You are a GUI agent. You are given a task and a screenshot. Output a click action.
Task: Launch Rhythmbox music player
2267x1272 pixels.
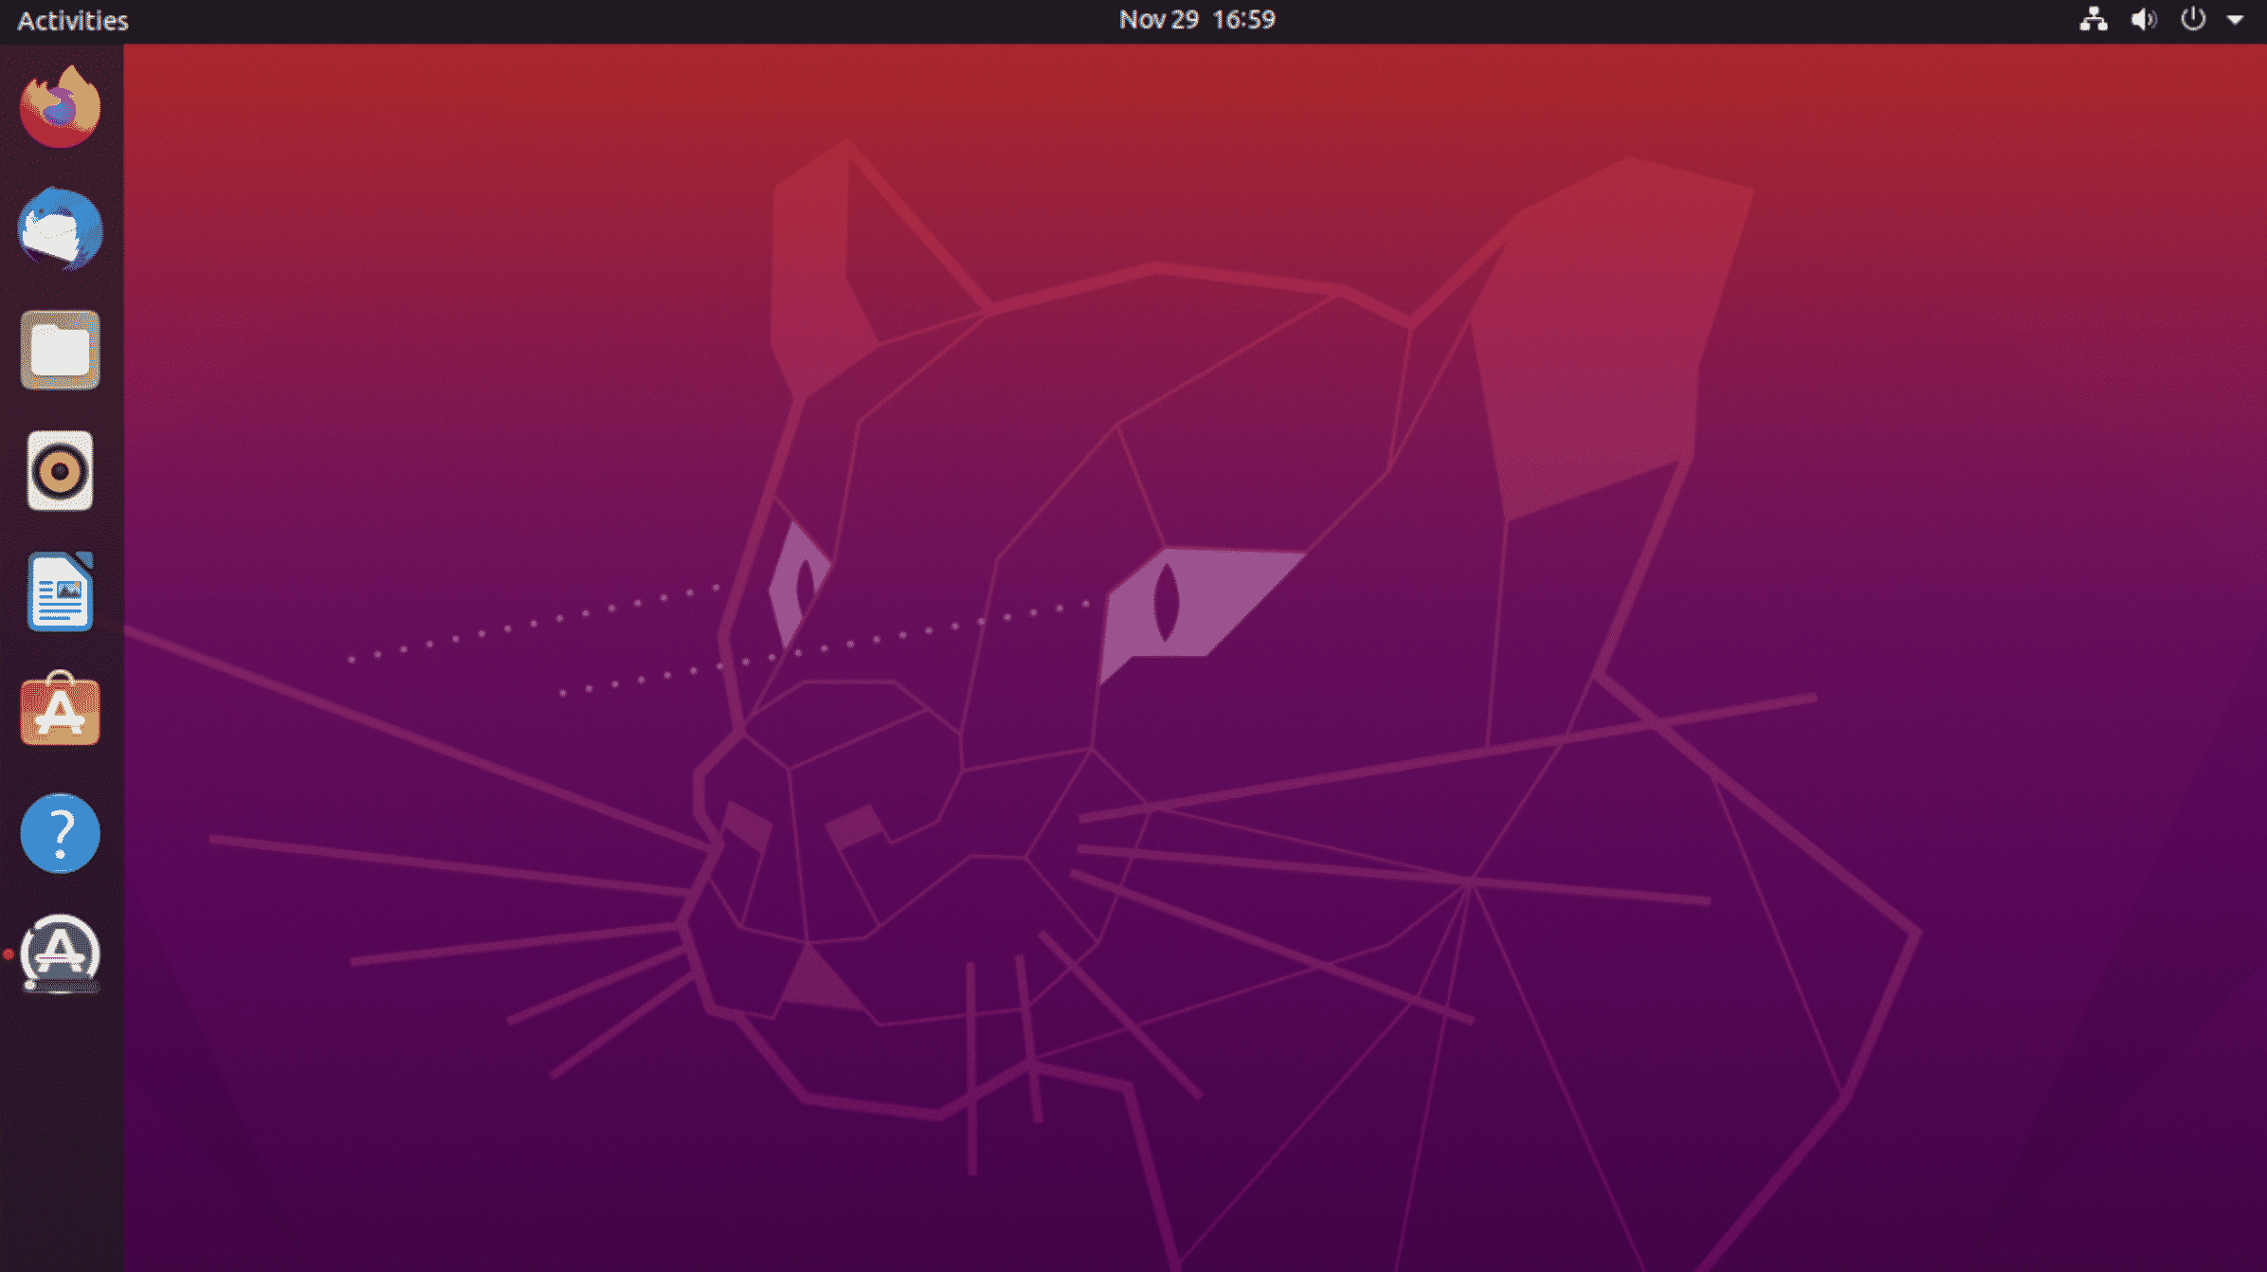click(61, 471)
